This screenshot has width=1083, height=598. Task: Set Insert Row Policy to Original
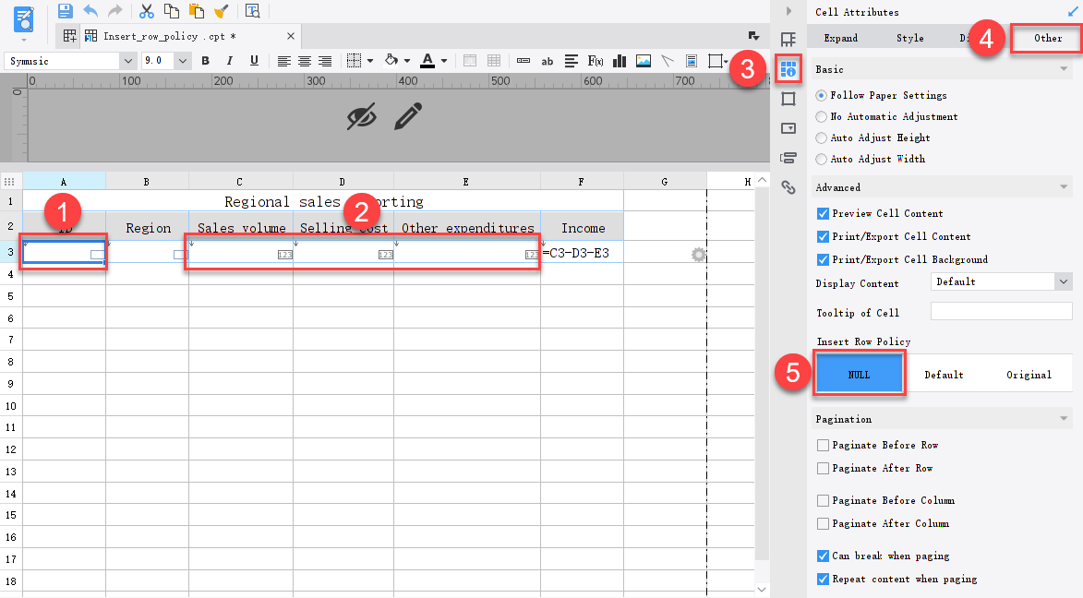(x=1029, y=374)
